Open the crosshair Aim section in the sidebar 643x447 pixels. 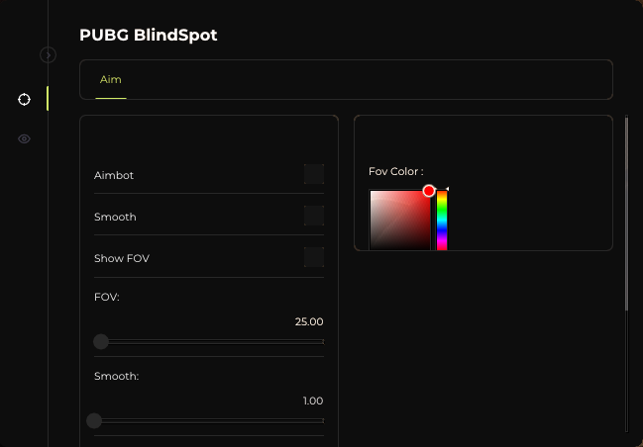[x=24, y=99]
